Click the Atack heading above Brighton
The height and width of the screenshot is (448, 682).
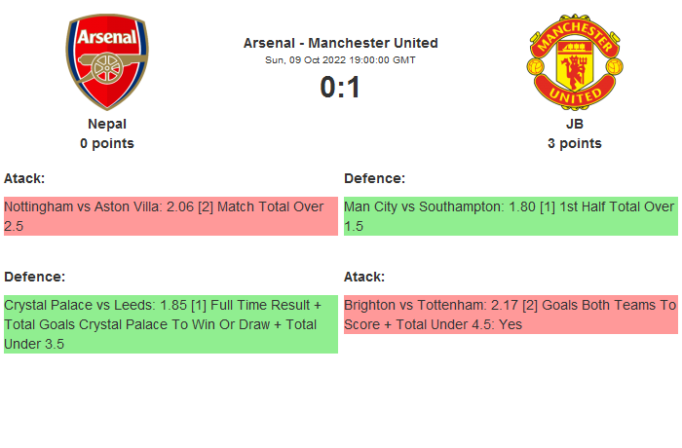pos(364,277)
